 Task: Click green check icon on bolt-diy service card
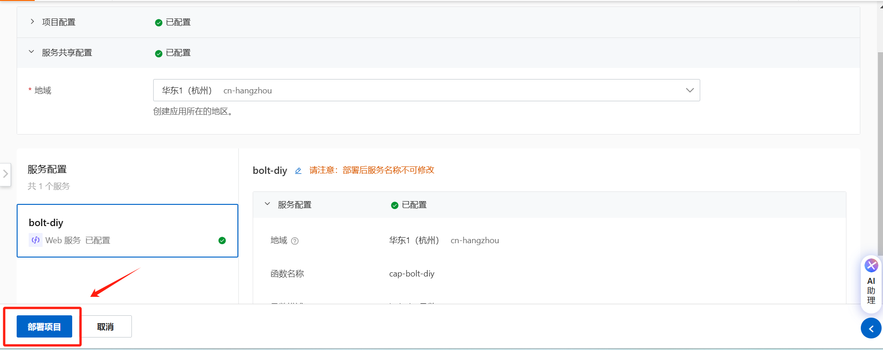click(x=222, y=240)
